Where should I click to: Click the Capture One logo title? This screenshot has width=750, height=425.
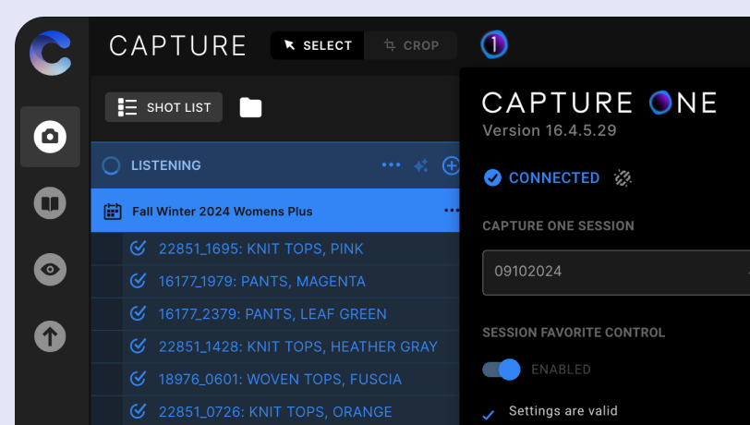coord(599,103)
